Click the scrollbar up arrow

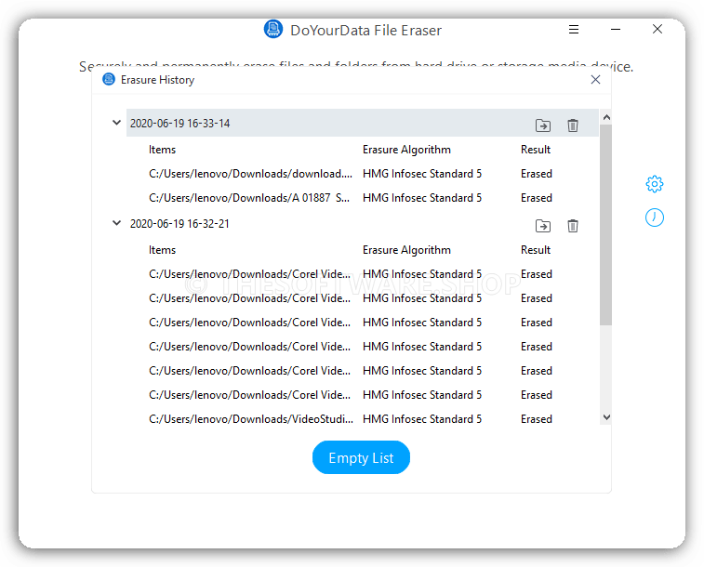click(x=606, y=117)
